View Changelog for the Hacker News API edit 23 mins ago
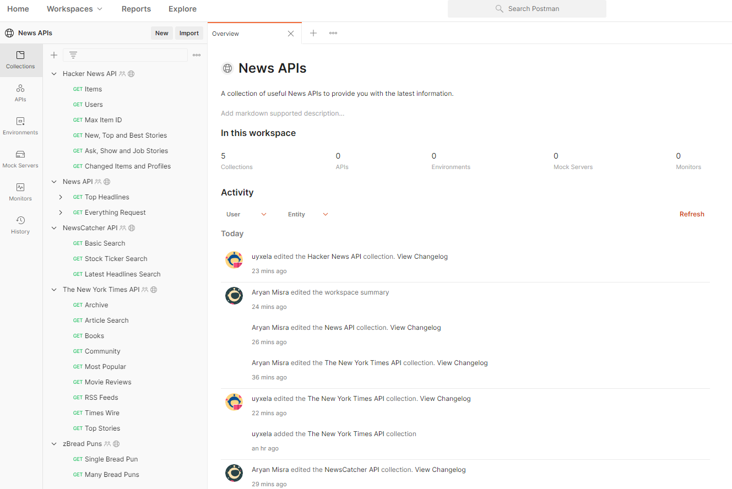The height and width of the screenshot is (489, 732). pyautogui.click(x=422, y=257)
